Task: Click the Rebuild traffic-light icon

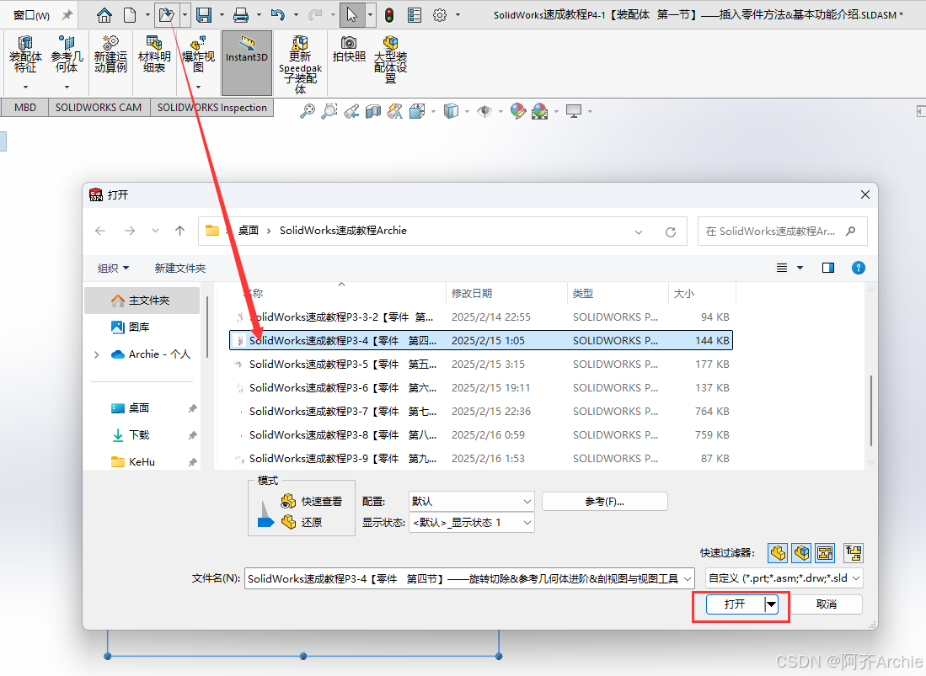Action: click(x=389, y=15)
